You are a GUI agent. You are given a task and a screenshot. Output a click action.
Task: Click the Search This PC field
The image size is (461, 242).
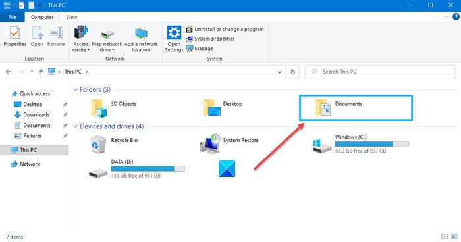[380, 72]
